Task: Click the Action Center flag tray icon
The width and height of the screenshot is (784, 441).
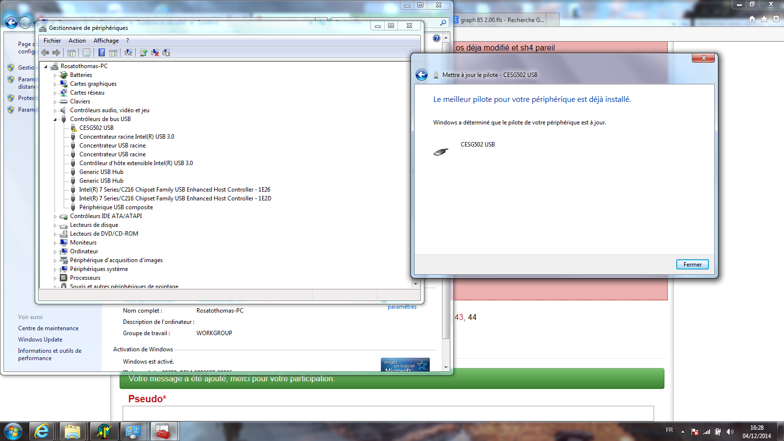Action: [x=695, y=432]
